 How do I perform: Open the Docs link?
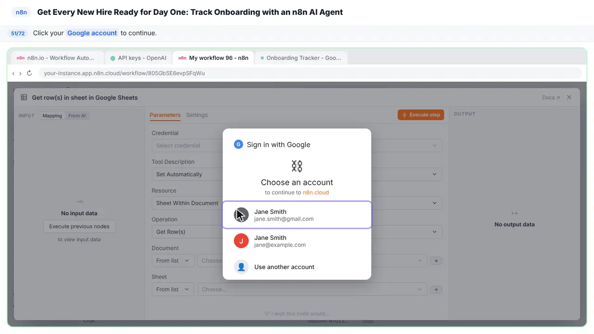(x=551, y=97)
